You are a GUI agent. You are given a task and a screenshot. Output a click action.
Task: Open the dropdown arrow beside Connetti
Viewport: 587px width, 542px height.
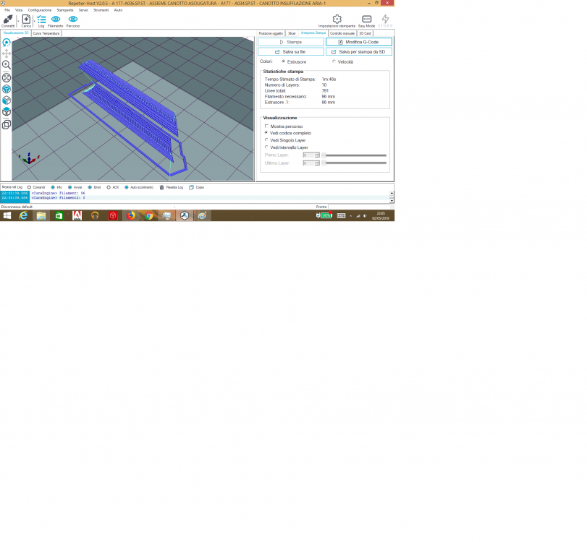click(17, 21)
